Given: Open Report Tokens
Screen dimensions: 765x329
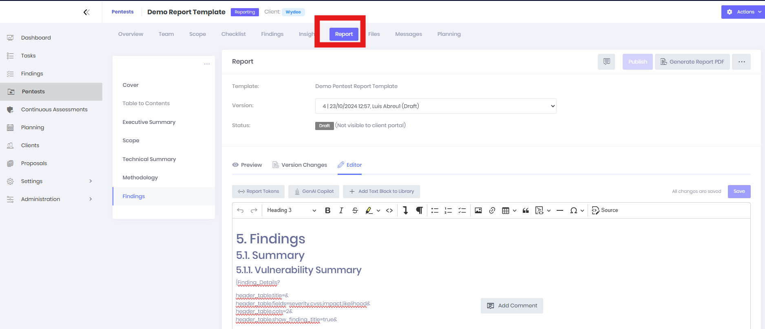Looking at the screenshot, I should point(258,191).
